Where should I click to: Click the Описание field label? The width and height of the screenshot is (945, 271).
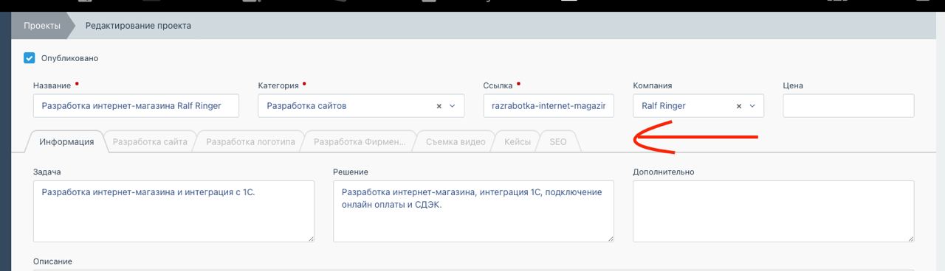(x=52, y=261)
